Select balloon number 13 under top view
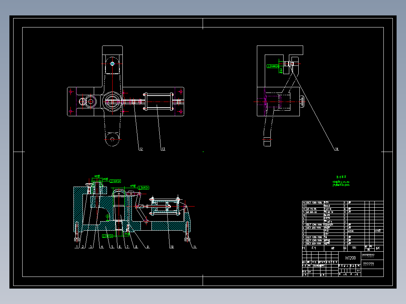Screen dimensions: 406x304 [163, 149]
